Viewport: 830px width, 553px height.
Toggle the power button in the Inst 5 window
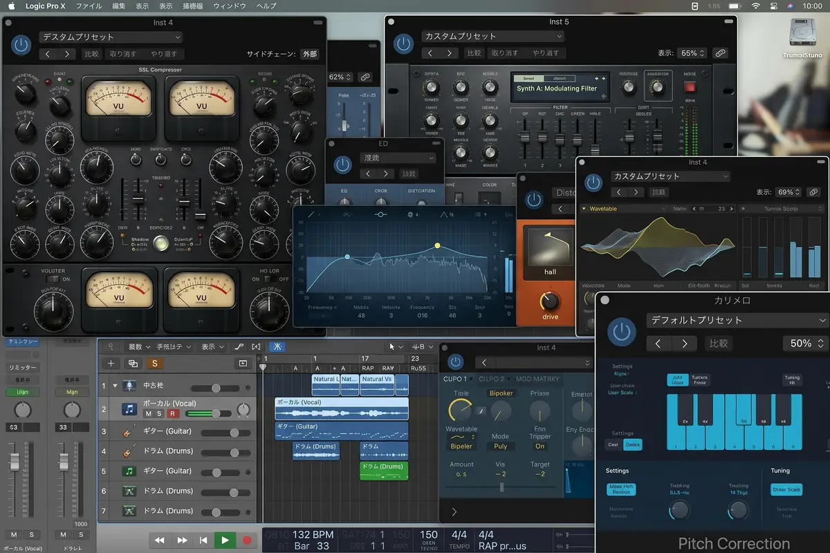point(404,44)
